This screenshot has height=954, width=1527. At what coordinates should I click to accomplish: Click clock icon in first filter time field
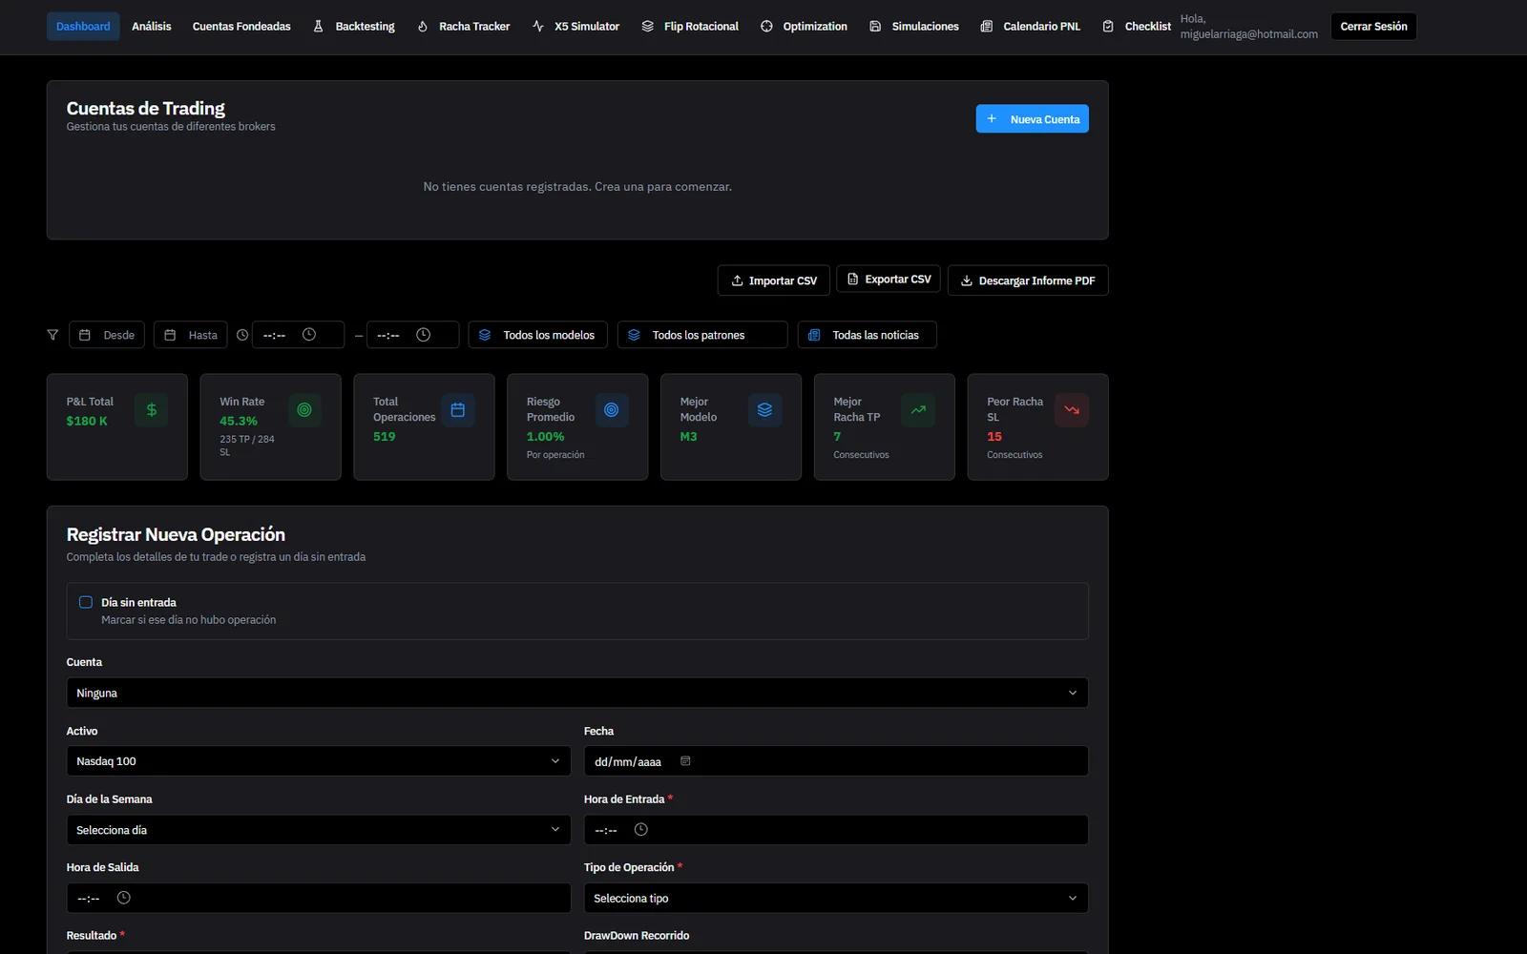coord(309,335)
